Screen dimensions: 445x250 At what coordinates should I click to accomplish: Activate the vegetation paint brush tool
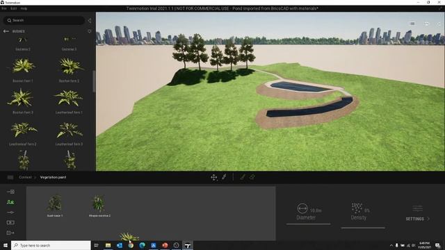(243, 177)
